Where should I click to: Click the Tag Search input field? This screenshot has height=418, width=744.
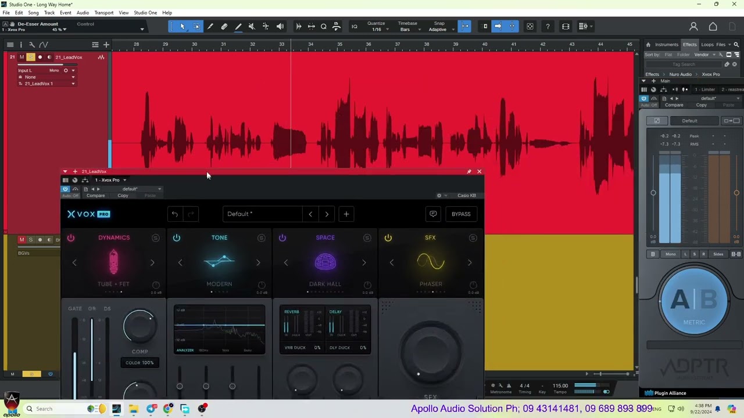[x=684, y=64]
